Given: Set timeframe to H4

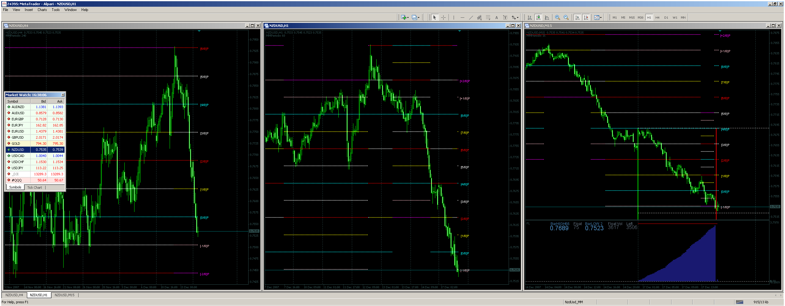Looking at the screenshot, I should click(x=658, y=17).
